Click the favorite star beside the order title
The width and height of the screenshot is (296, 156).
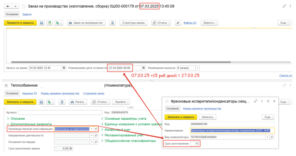[x=24, y=6]
